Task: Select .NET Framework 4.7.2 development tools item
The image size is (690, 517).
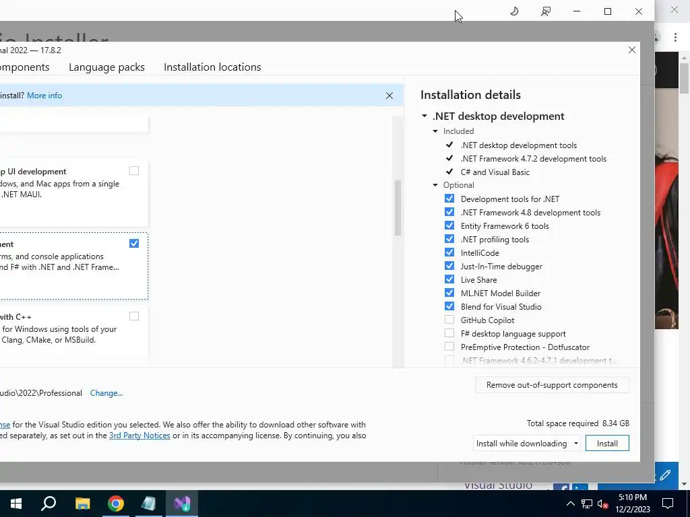Action: [x=534, y=159]
